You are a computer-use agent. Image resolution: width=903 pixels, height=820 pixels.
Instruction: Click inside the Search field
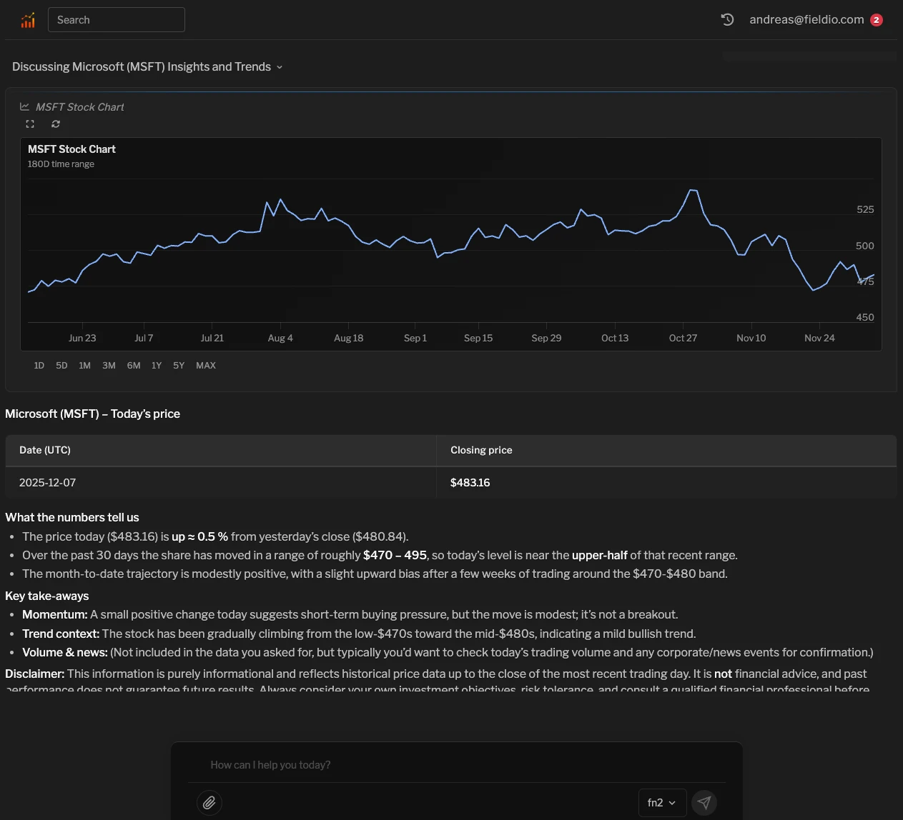(116, 19)
